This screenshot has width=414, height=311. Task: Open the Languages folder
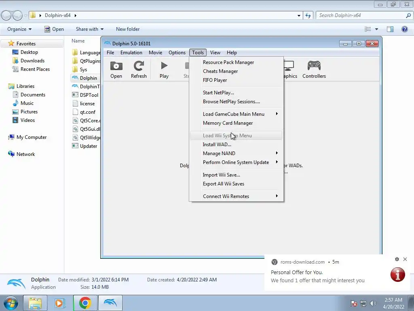(86, 53)
